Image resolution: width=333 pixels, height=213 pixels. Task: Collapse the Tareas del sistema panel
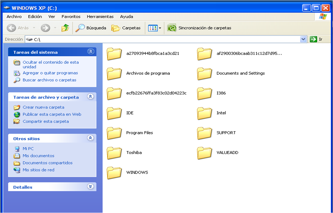point(91,52)
